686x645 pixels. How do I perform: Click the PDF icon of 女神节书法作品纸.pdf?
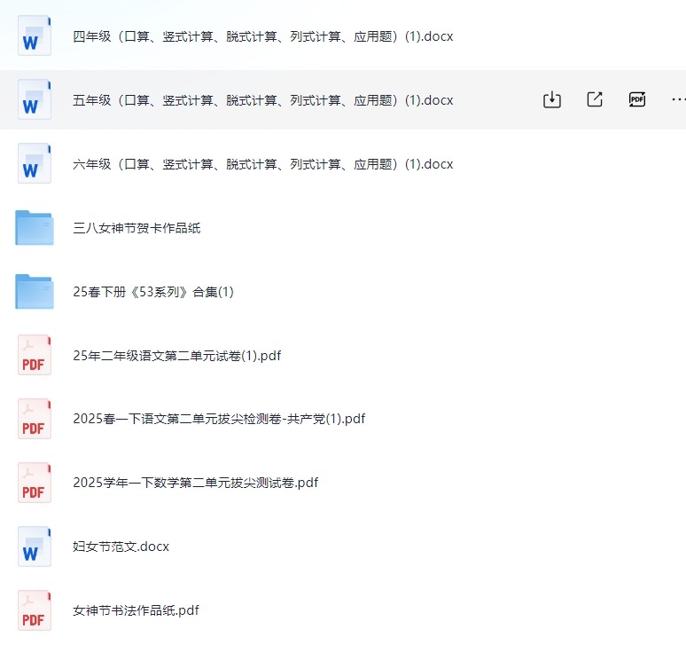(x=35, y=610)
